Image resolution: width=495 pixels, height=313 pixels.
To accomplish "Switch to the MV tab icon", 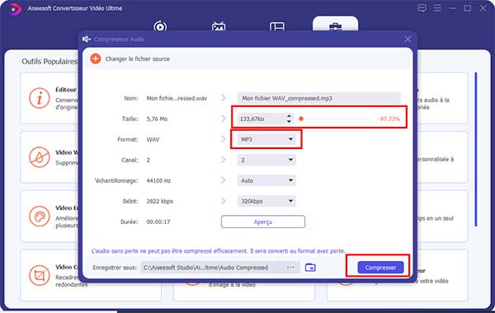I will click(219, 26).
